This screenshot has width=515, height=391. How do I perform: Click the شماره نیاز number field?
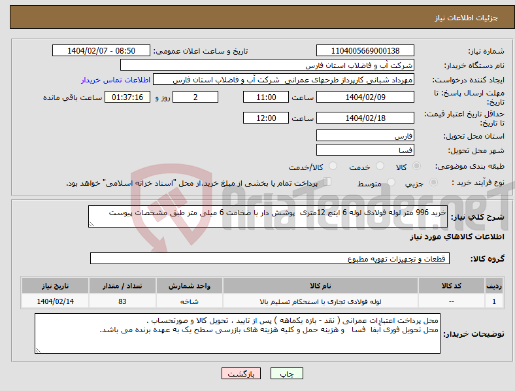pos(365,50)
